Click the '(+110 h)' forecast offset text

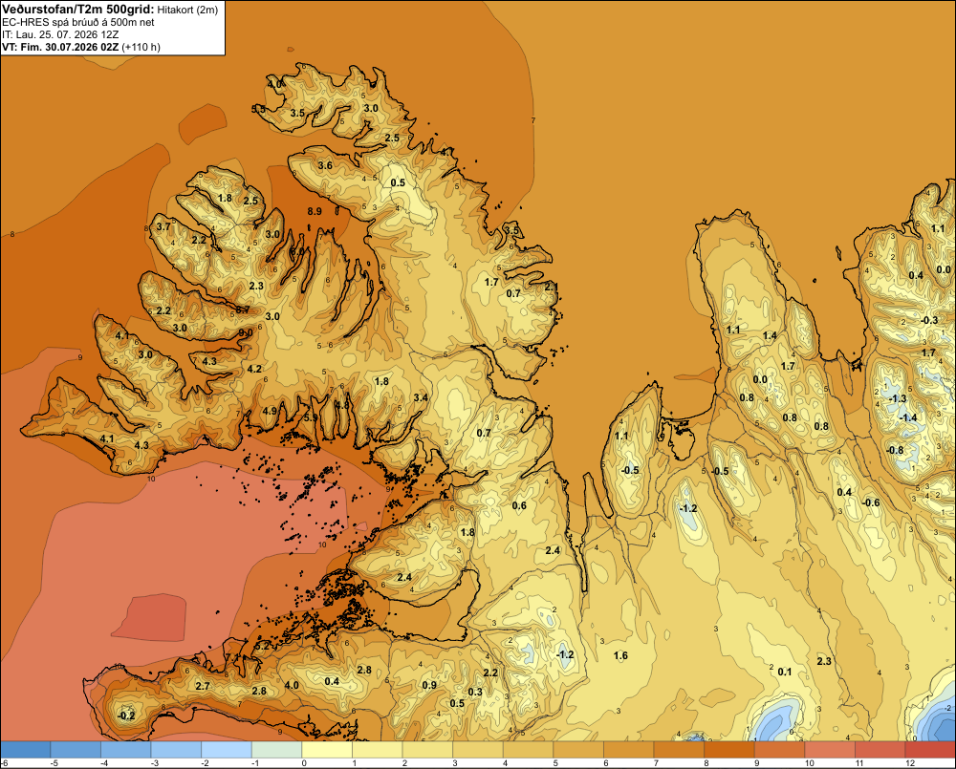click(x=141, y=47)
